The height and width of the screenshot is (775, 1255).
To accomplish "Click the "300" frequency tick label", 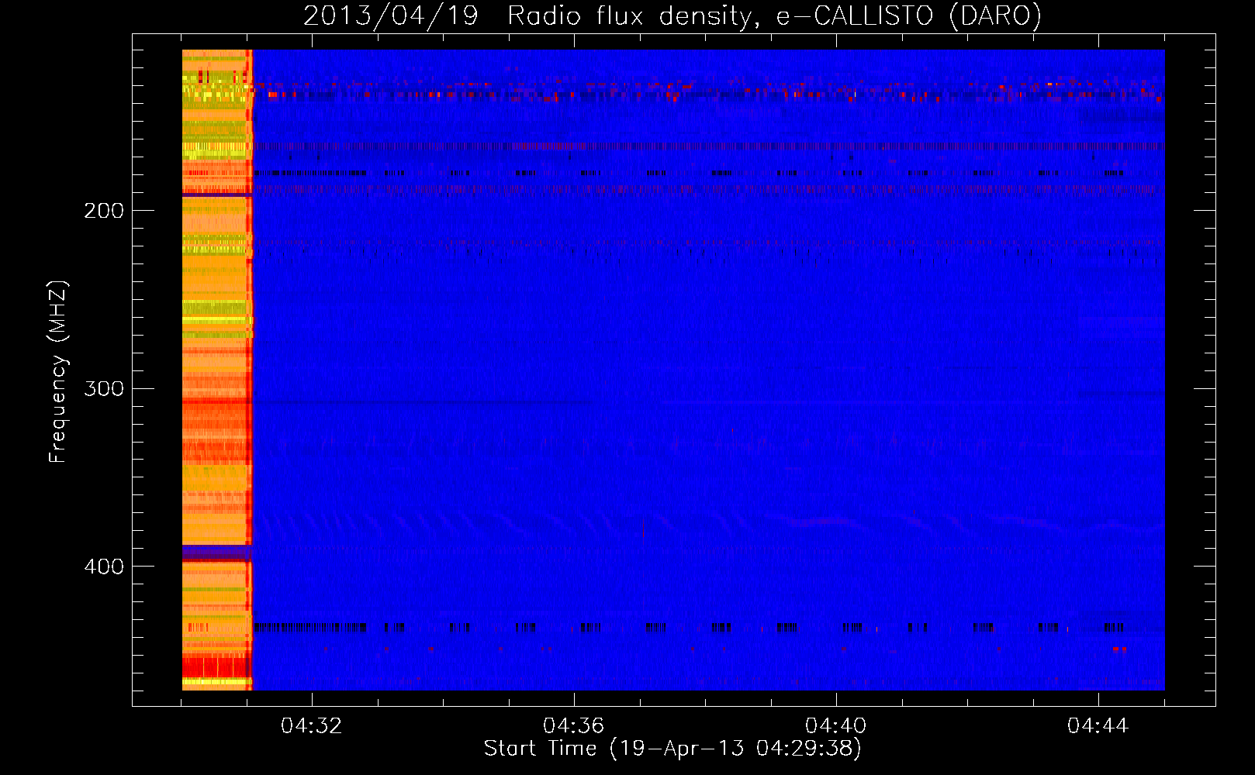I will pos(104,388).
